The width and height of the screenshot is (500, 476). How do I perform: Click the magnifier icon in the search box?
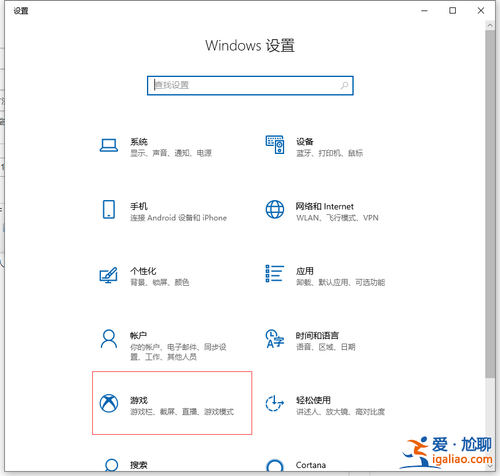click(344, 86)
